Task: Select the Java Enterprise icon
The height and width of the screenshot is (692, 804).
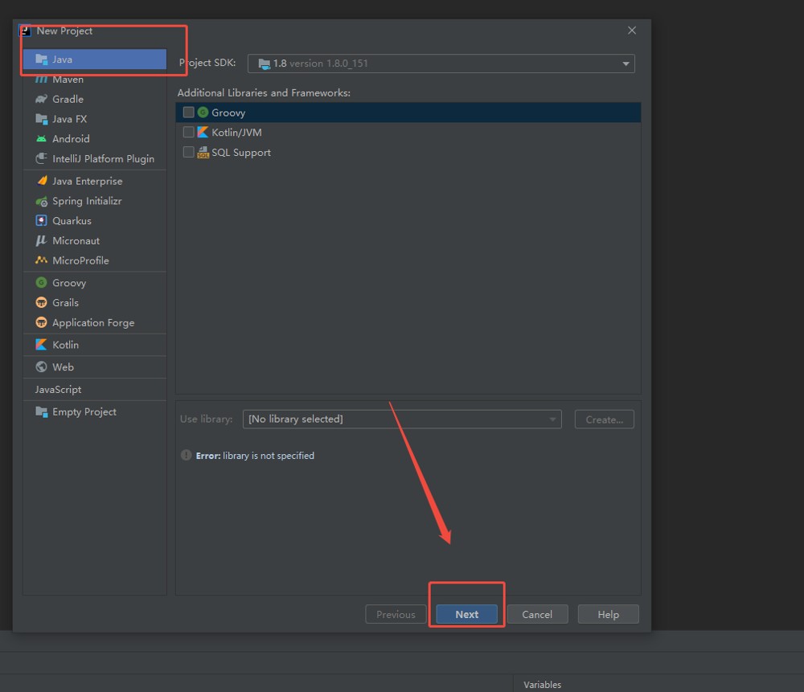Action: (x=42, y=180)
